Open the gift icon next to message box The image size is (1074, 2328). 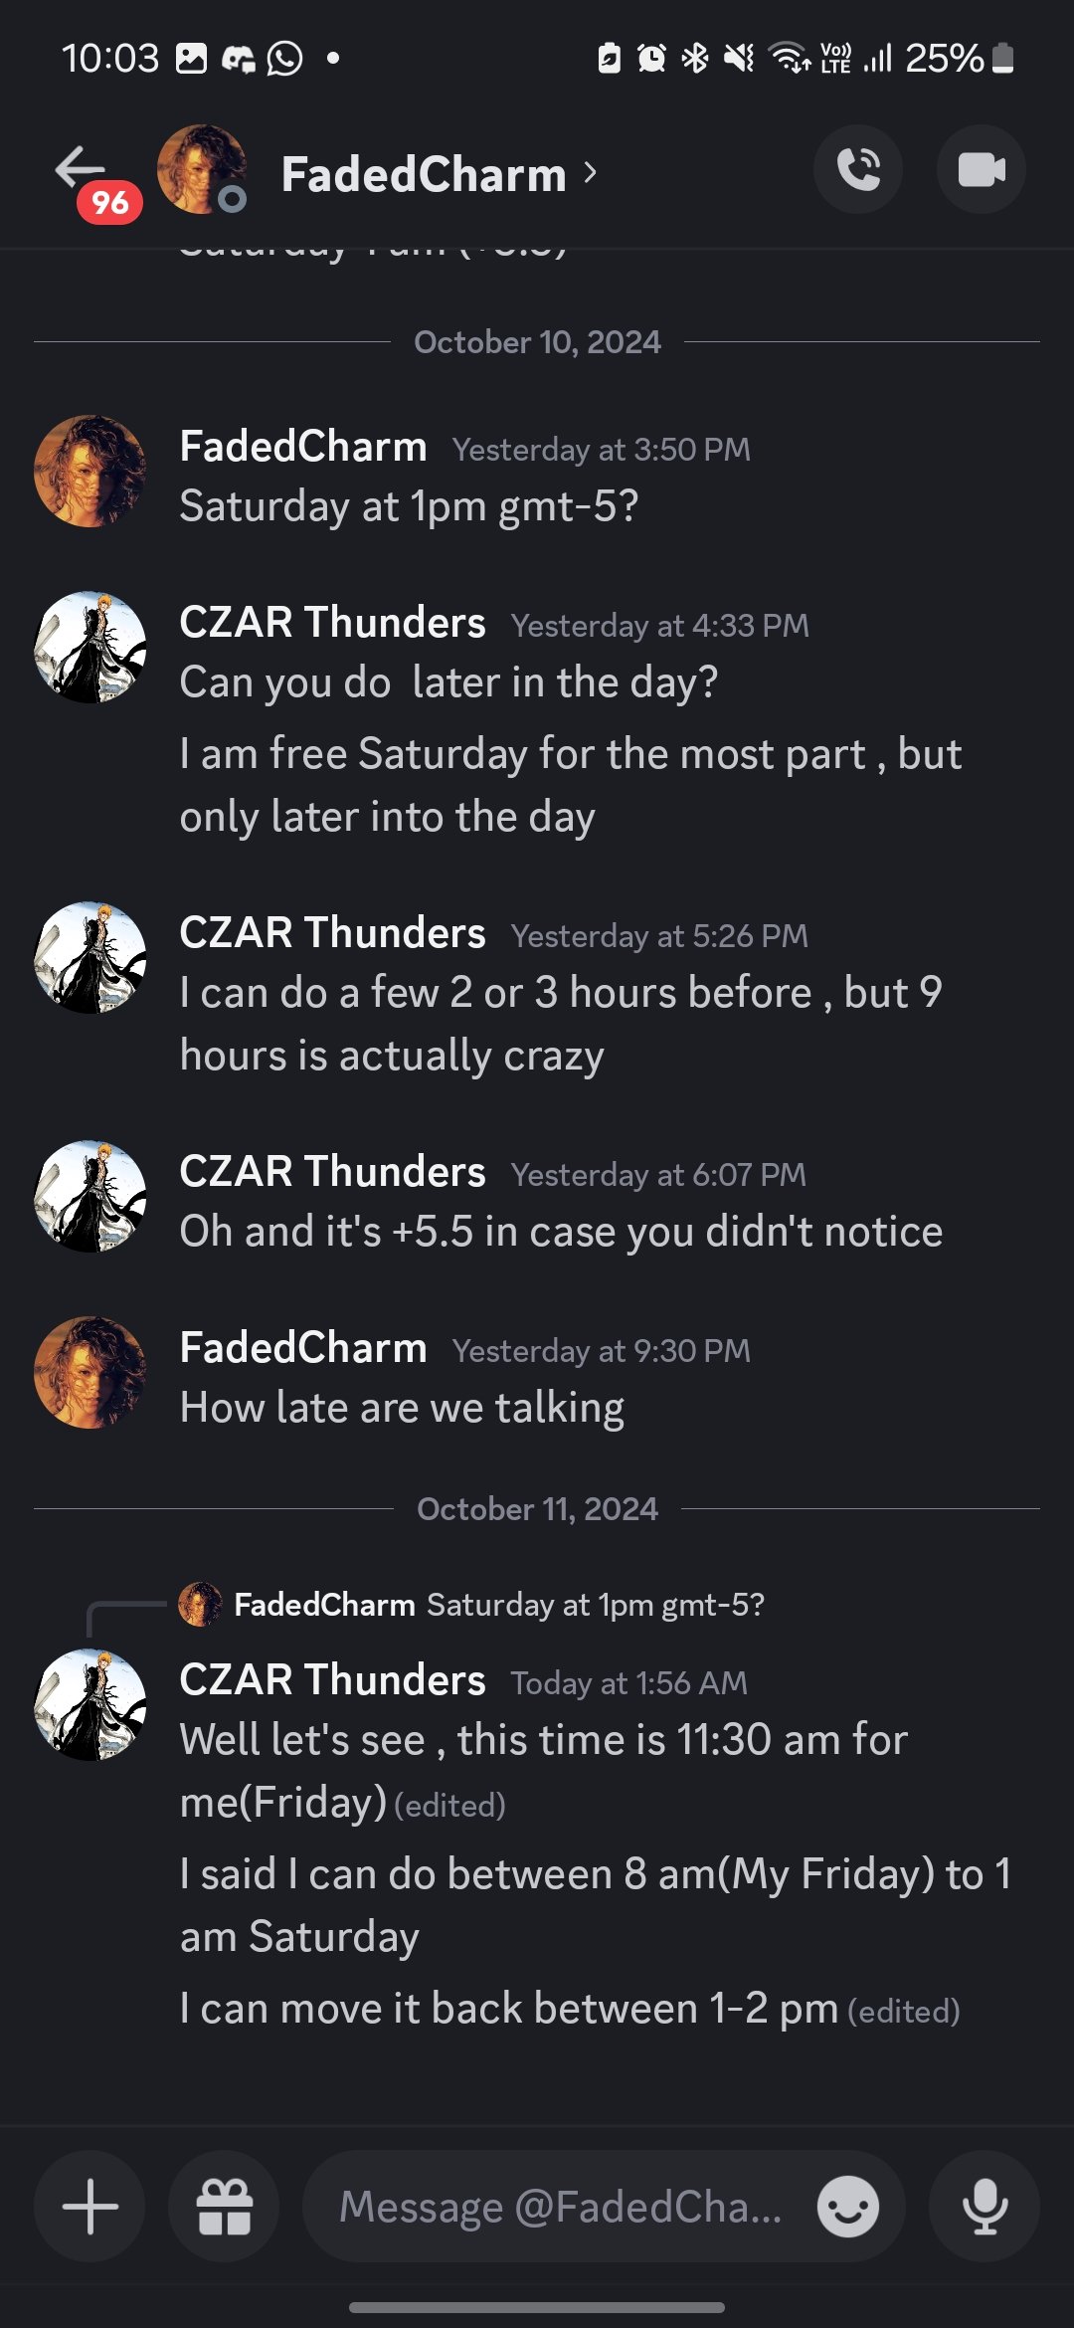(x=224, y=2206)
